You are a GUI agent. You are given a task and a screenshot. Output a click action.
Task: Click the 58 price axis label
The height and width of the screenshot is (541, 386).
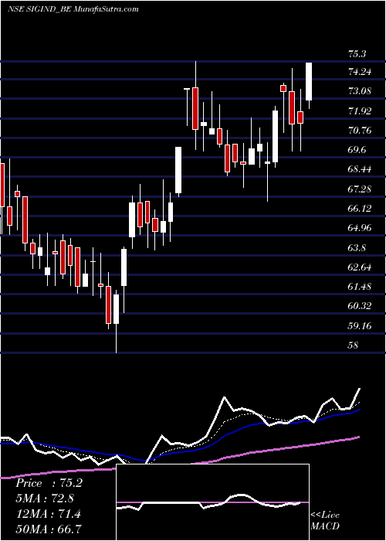click(x=354, y=345)
